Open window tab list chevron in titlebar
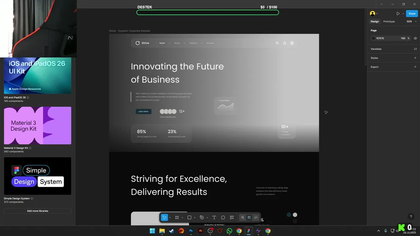 click(x=382, y=4)
